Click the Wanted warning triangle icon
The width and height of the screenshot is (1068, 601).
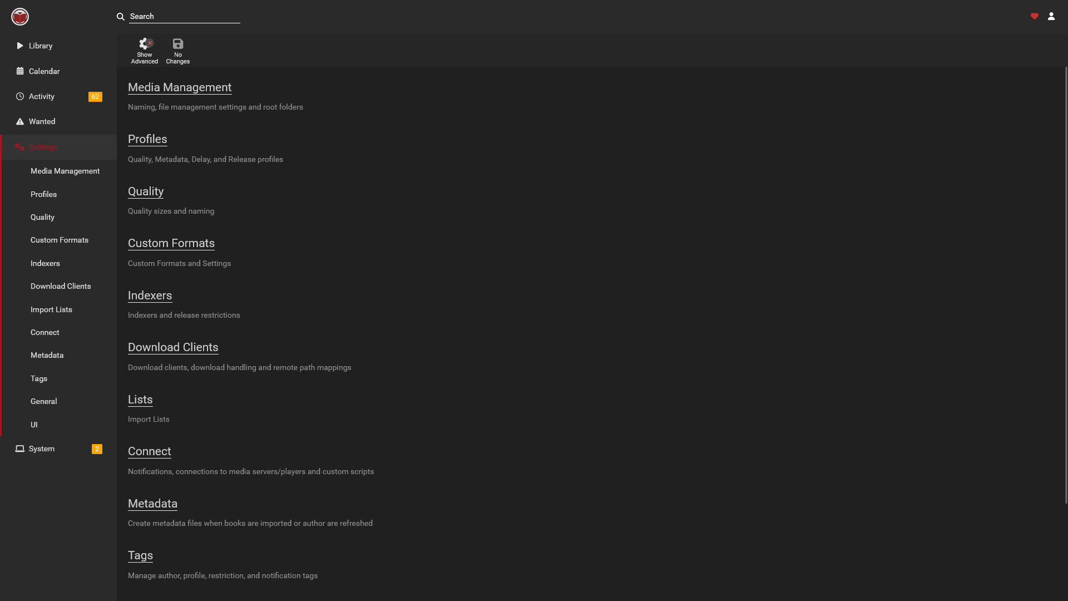coord(20,121)
